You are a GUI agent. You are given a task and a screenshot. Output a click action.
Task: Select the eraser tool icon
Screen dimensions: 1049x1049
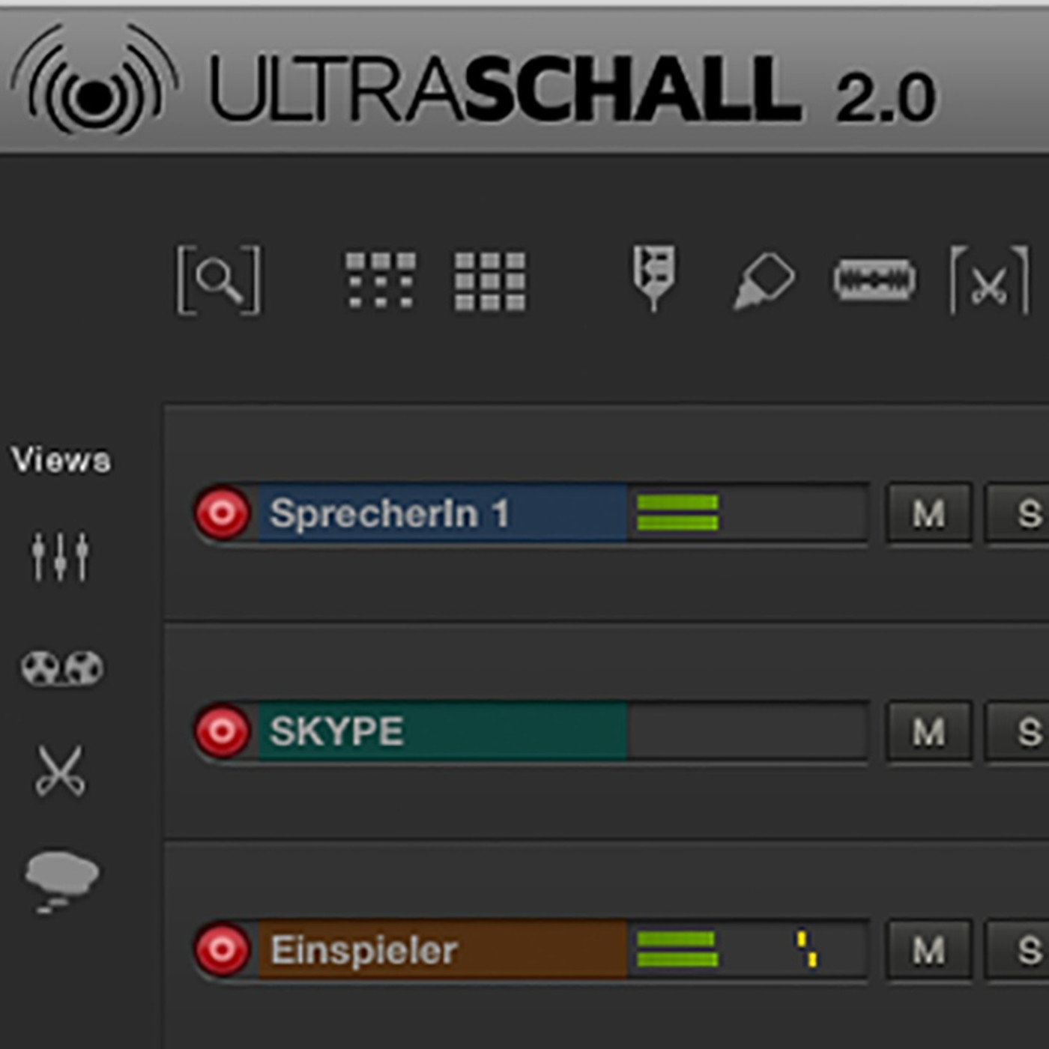pos(764,281)
